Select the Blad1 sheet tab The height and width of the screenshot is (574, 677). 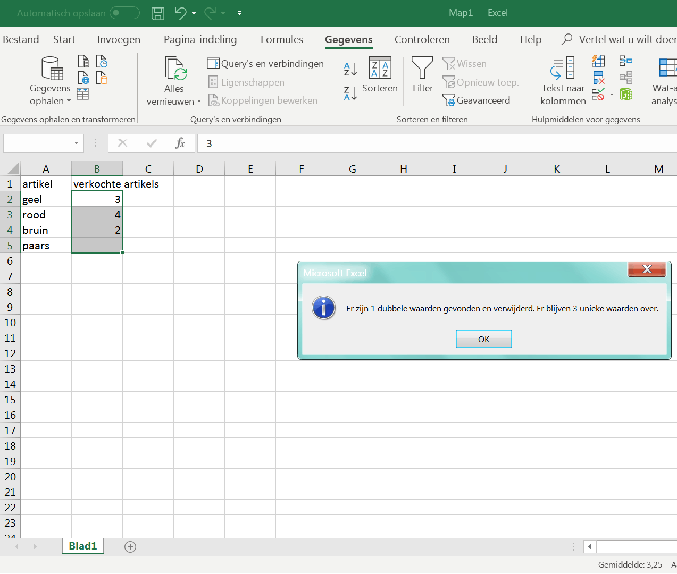coord(83,546)
